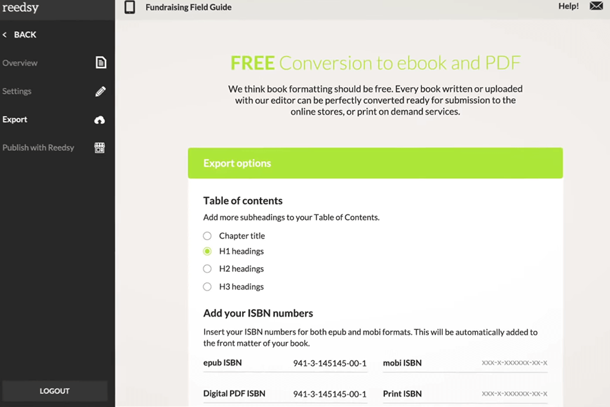Open the Overview sidebar item
Viewport: 610px width, 407px height.
click(20, 63)
